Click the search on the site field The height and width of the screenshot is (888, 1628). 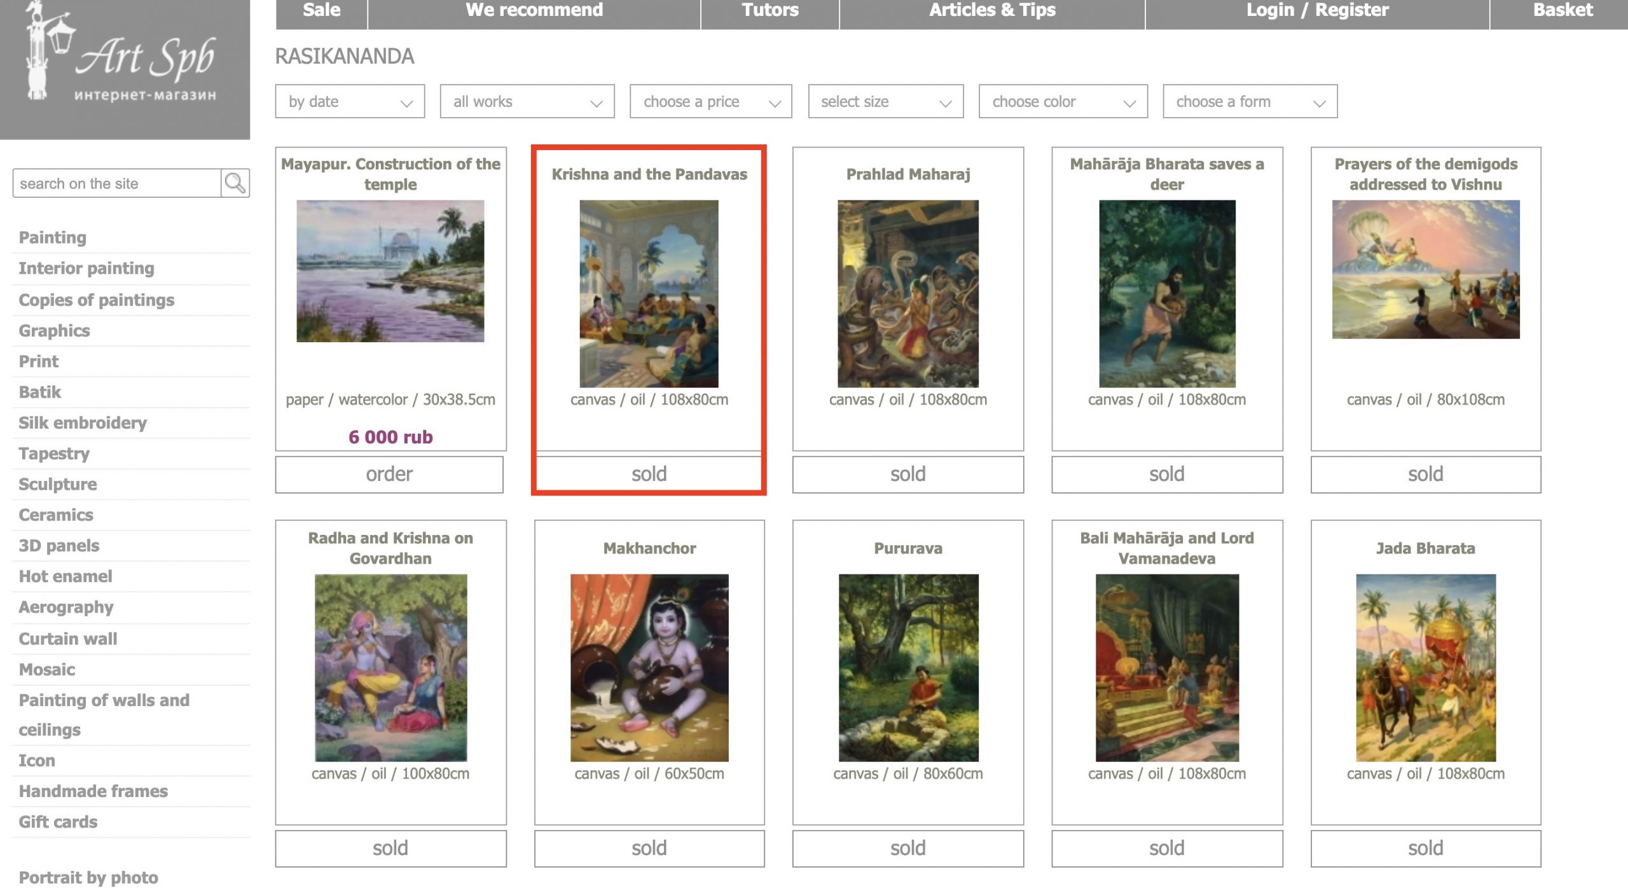click(x=117, y=183)
